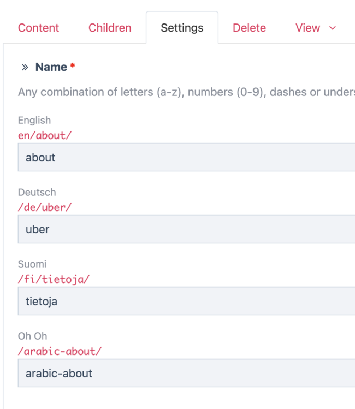Click the English name input field
The height and width of the screenshot is (409, 355).
coord(186,158)
